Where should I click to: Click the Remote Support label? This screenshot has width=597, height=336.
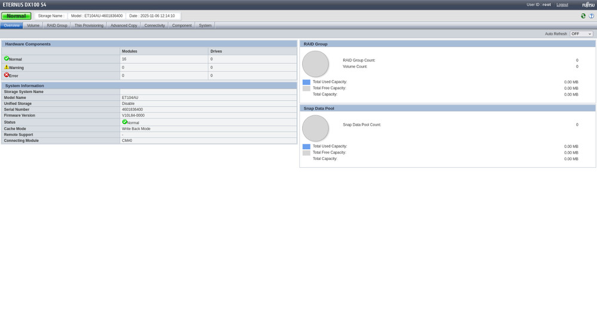pyautogui.click(x=19, y=135)
